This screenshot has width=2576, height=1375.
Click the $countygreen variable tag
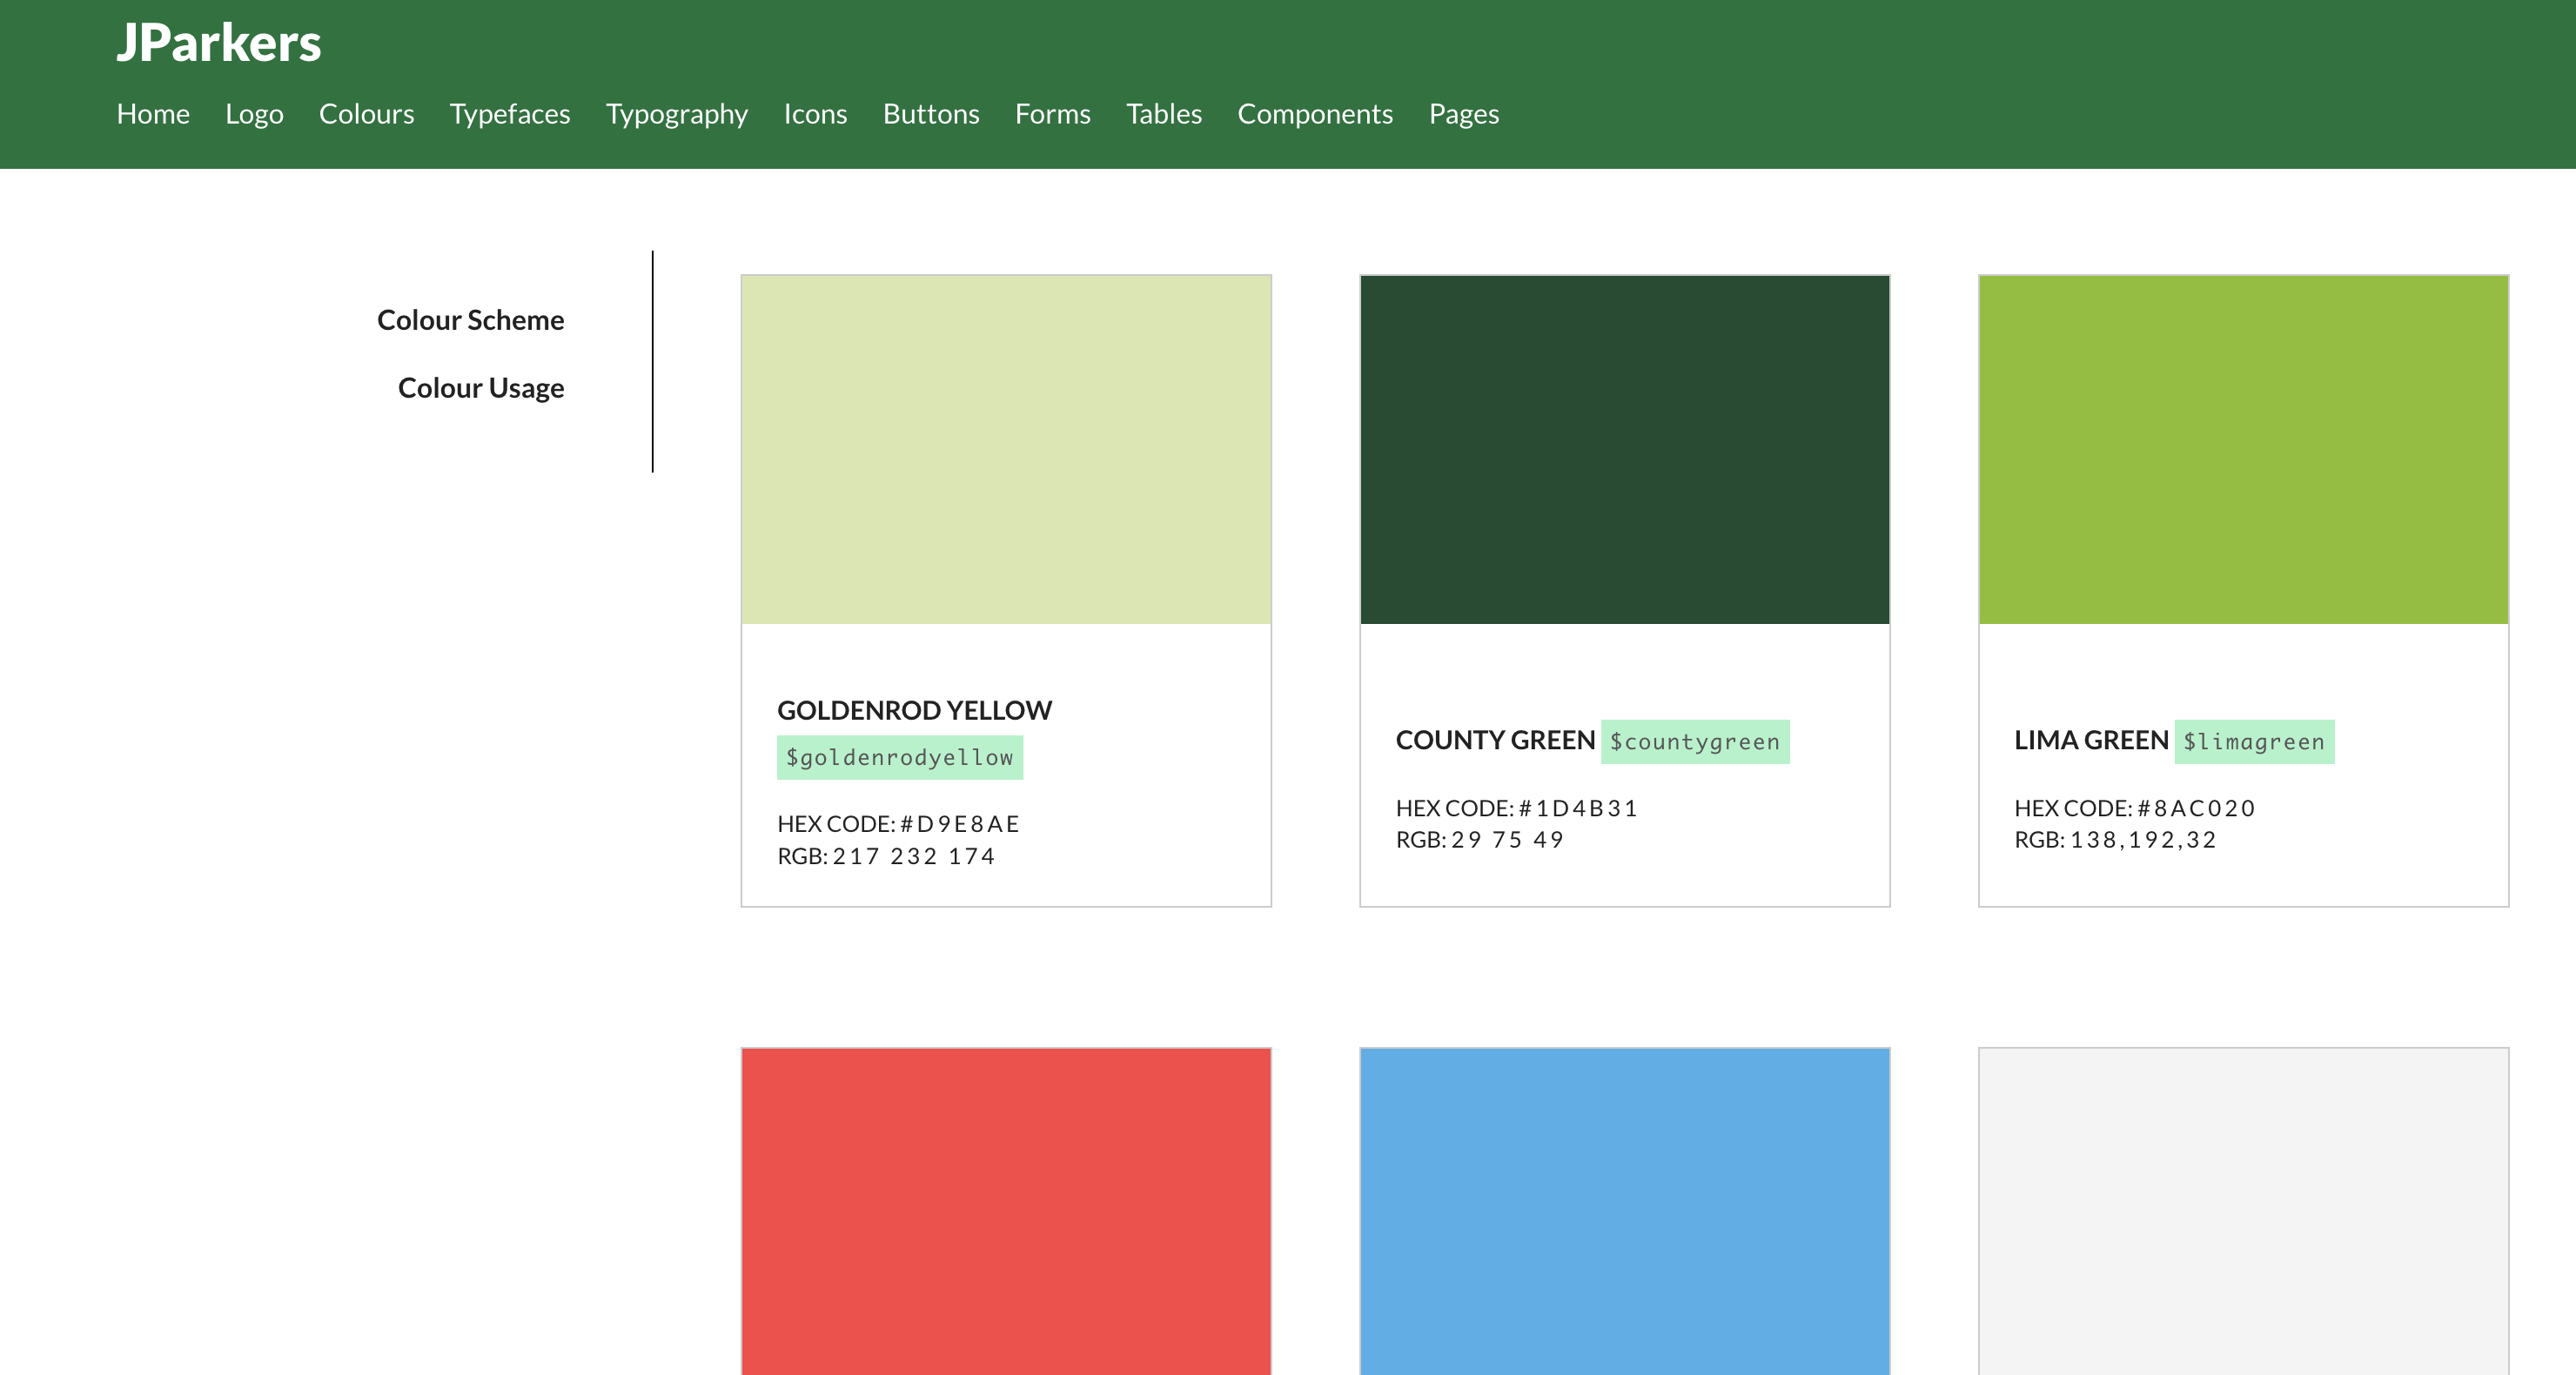pos(1695,742)
